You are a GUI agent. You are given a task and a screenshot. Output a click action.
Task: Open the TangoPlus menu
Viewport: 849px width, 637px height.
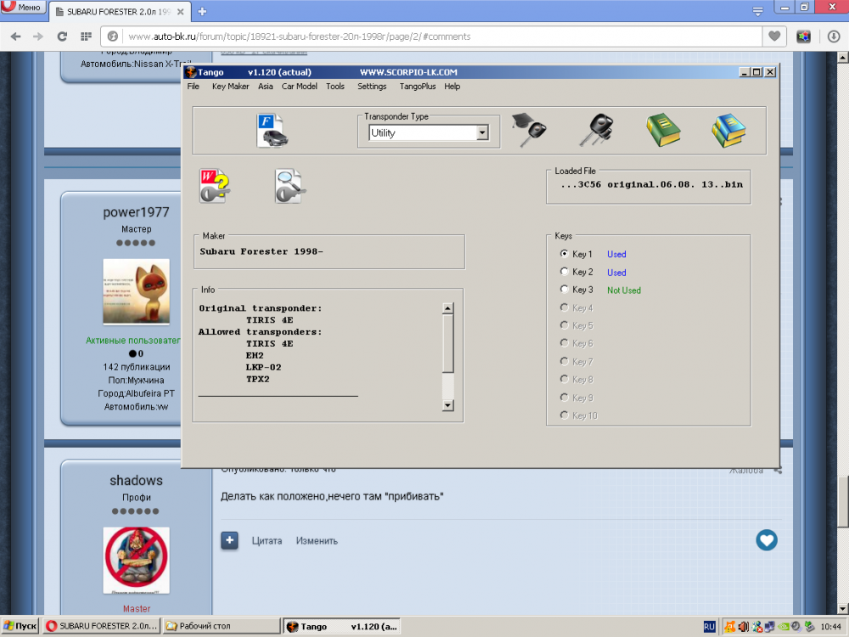pyautogui.click(x=418, y=86)
